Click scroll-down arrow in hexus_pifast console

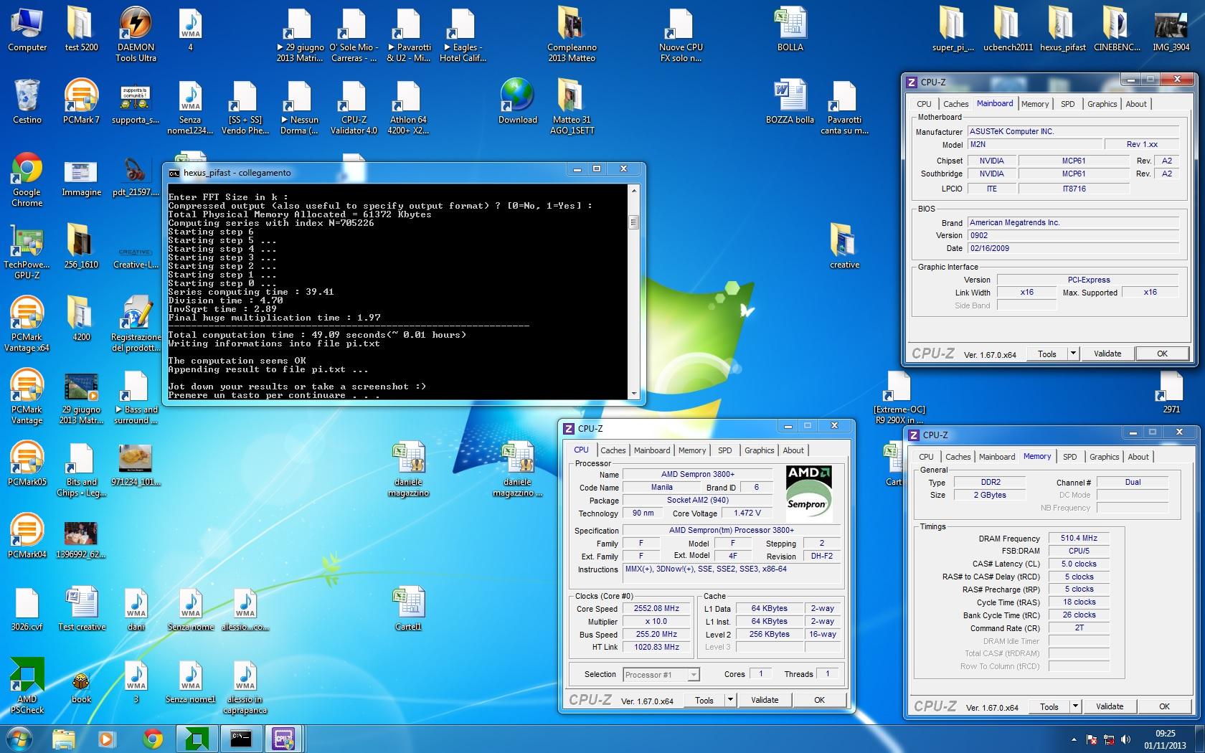[633, 394]
